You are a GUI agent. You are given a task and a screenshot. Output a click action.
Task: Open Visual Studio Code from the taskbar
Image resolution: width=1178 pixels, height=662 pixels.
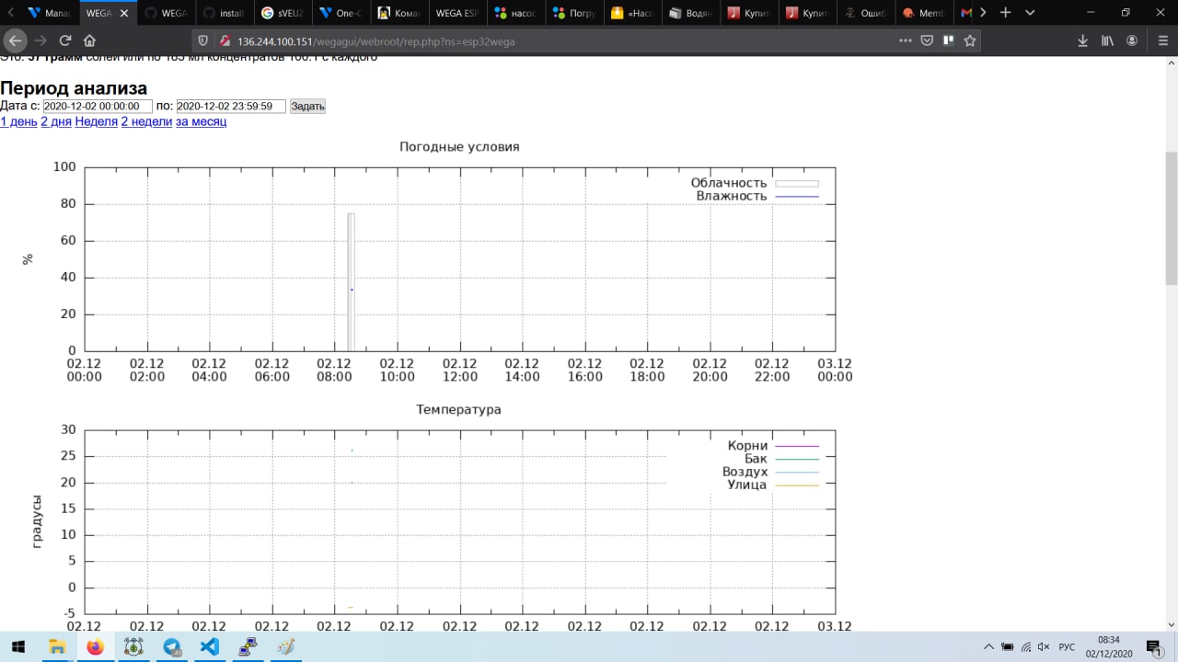click(x=210, y=646)
